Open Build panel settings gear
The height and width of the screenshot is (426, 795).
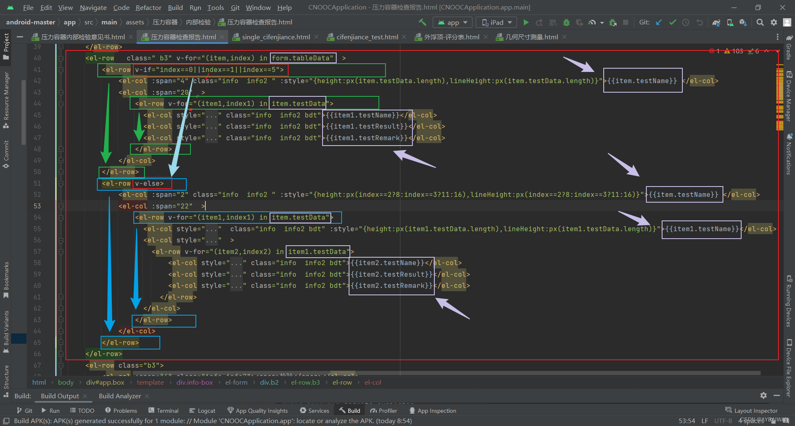pos(764,396)
